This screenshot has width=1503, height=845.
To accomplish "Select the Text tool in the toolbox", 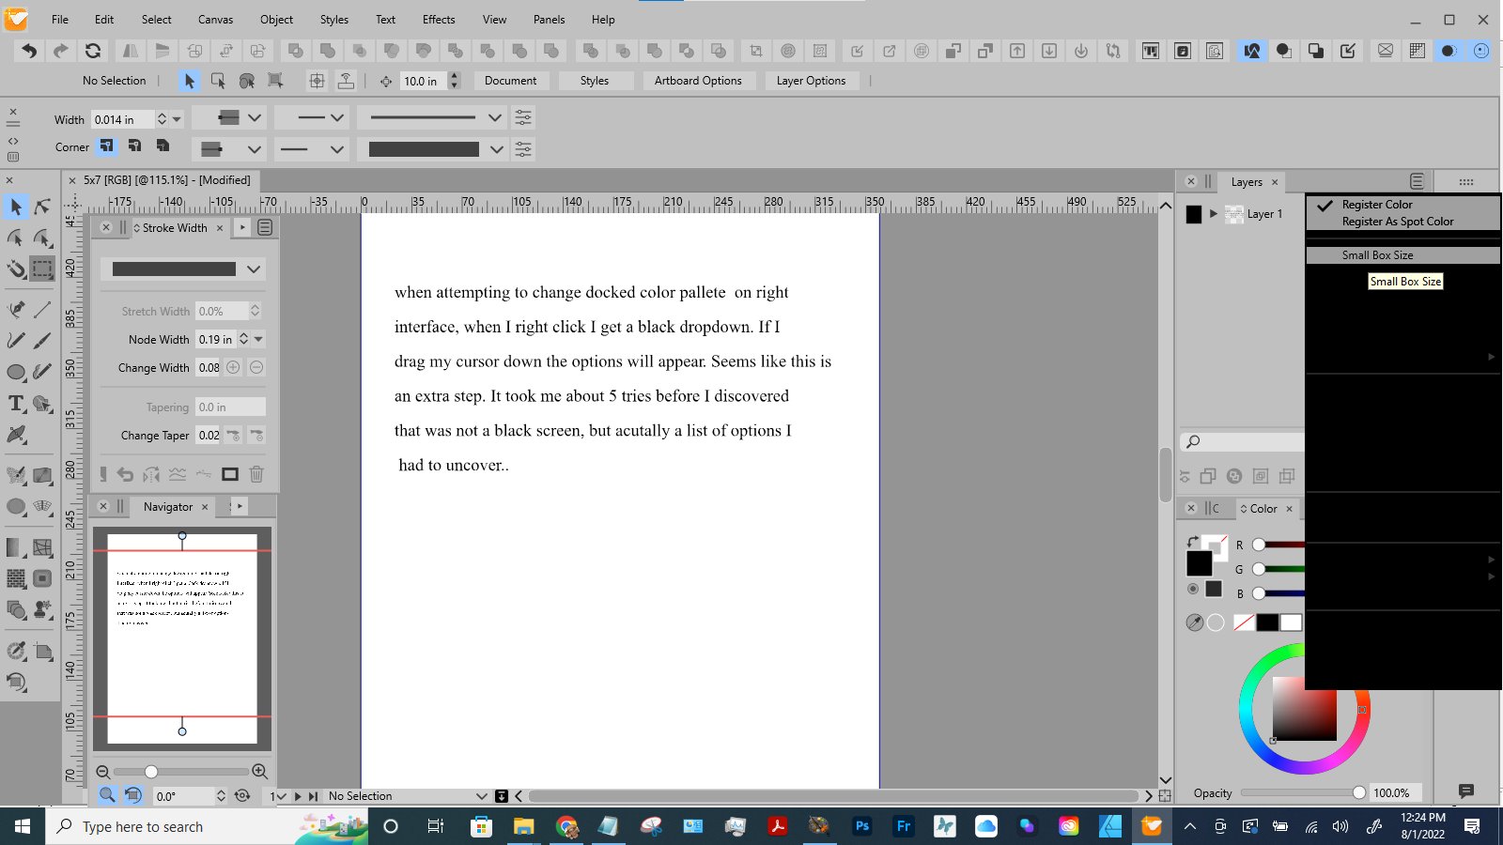I will (16, 404).
